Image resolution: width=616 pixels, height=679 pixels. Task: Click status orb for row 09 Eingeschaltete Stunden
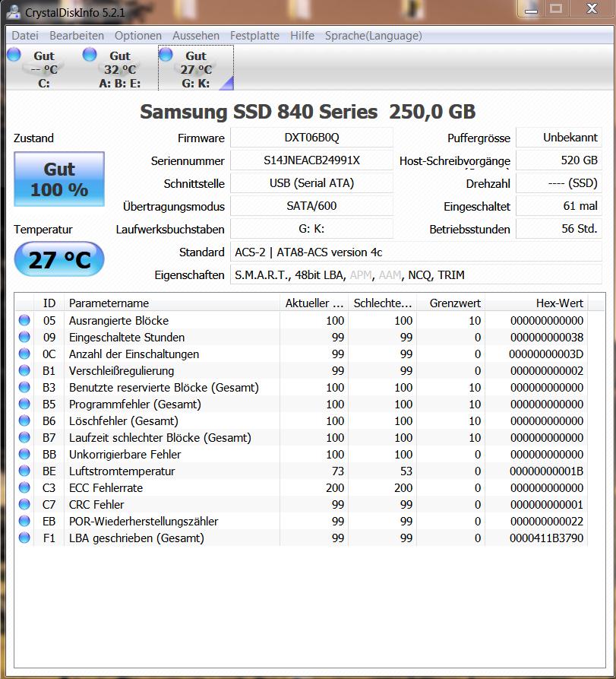click(x=24, y=337)
